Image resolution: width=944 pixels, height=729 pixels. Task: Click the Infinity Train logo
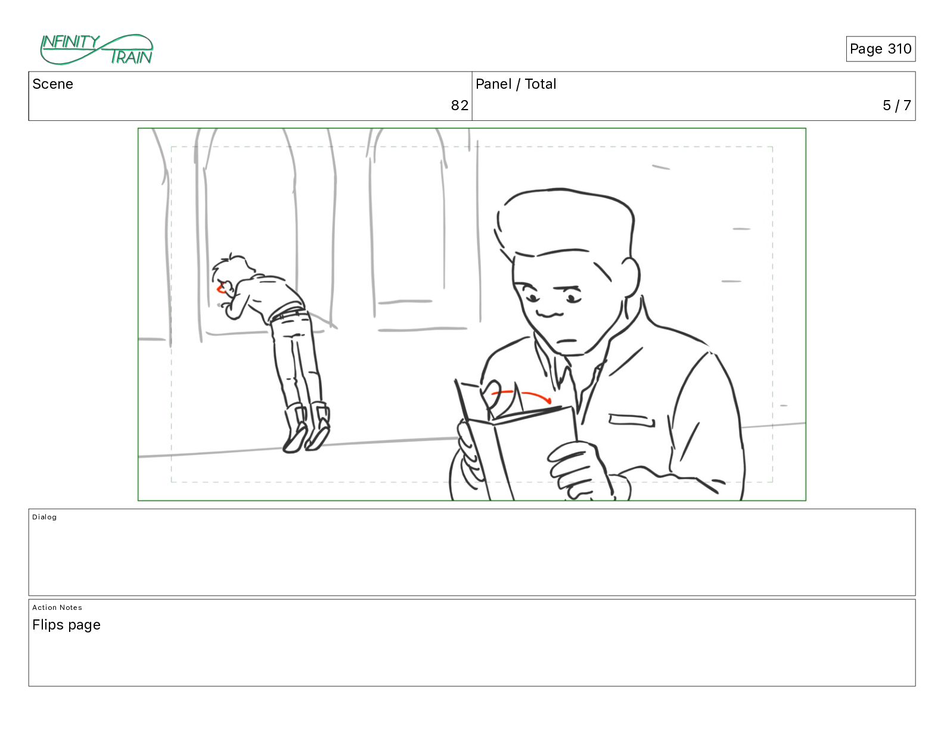tap(97, 49)
